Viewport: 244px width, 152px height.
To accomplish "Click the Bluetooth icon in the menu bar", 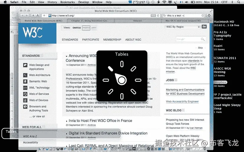I will coord(232,2).
